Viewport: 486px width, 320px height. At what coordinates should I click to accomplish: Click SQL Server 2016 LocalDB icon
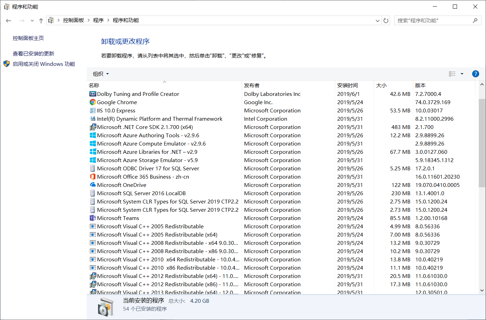93,193
